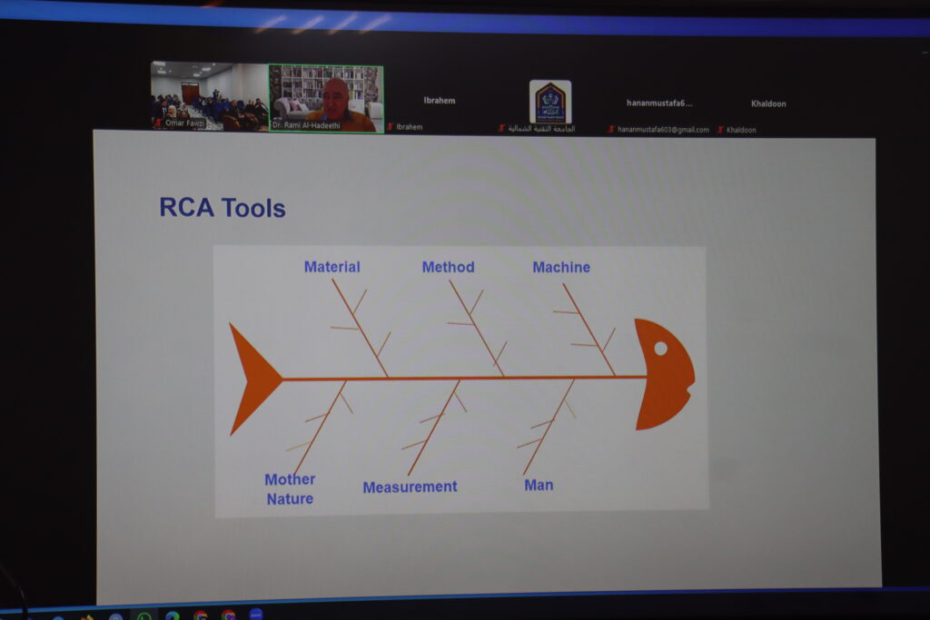930x620 pixels.
Task: Click the "Mother Nature" label on the diagram
Action: pos(290,489)
